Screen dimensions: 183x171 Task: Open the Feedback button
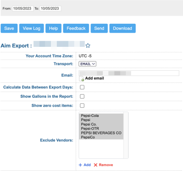click(76, 28)
